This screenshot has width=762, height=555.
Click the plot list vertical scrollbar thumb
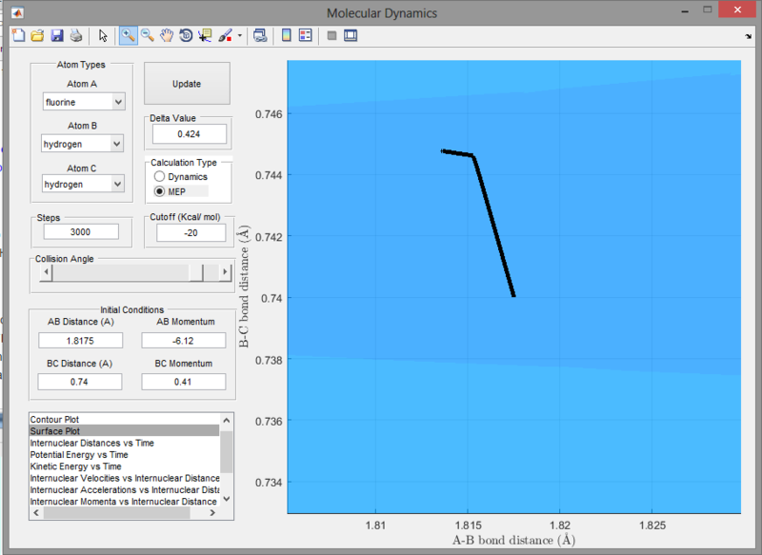pos(227,451)
